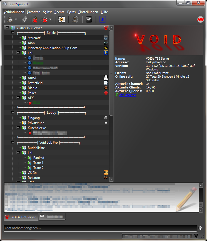This screenshot has width=207, height=241.
Task: Click the Battlefield BF channel icon
Action: pos(106,83)
